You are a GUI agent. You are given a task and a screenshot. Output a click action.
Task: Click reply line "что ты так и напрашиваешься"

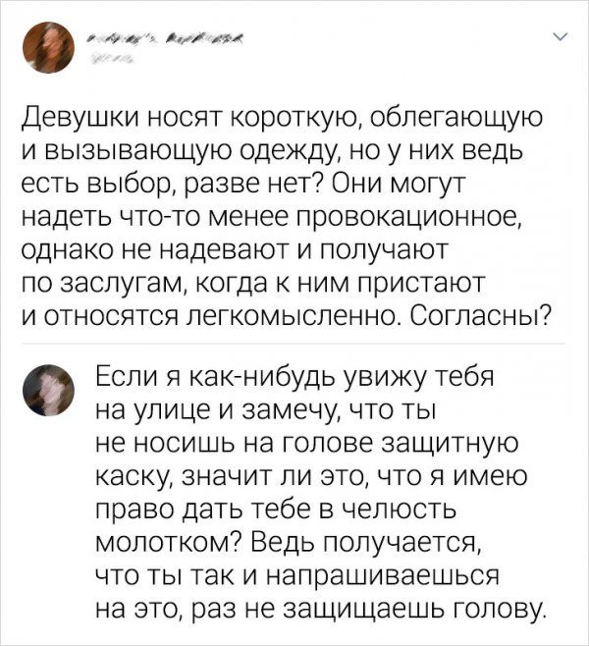(x=296, y=574)
